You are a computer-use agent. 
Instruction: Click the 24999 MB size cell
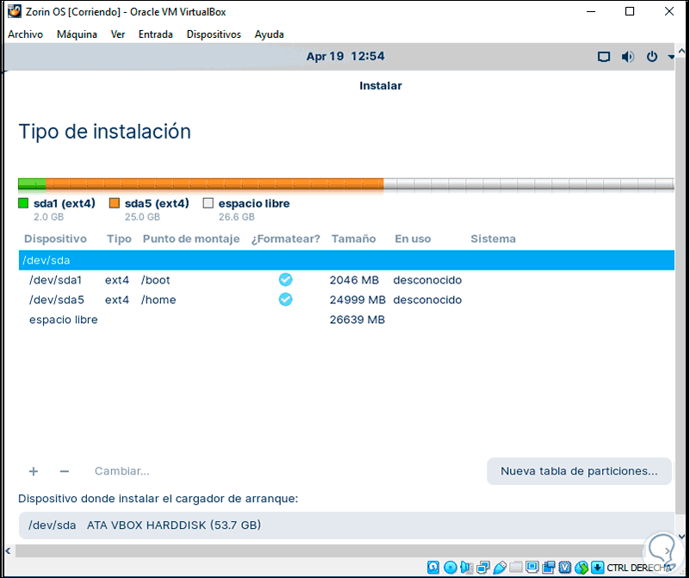pyautogui.click(x=357, y=300)
